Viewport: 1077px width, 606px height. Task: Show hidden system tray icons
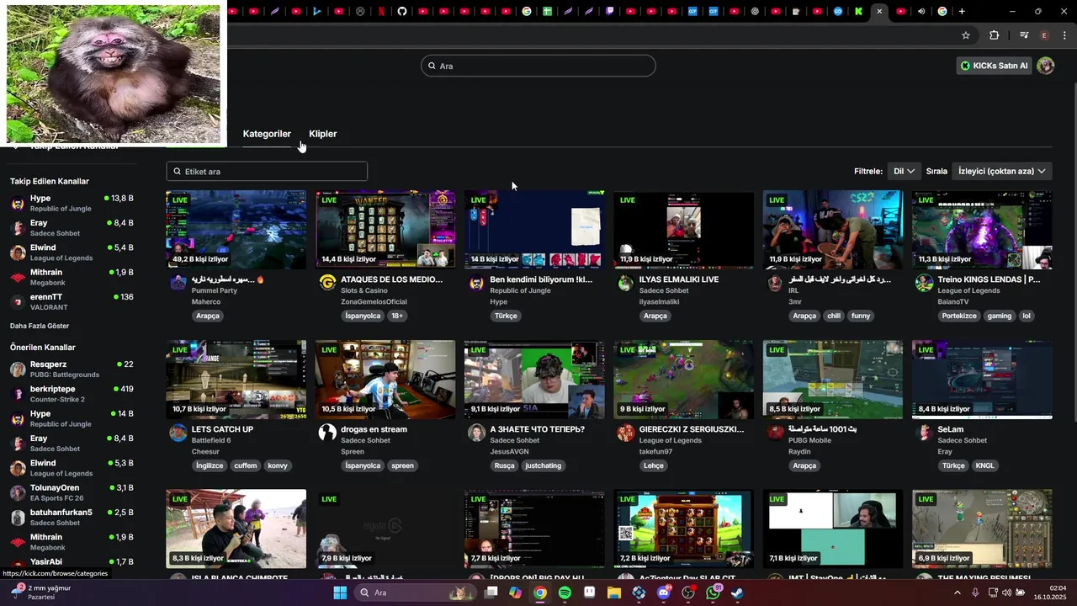(957, 593)
